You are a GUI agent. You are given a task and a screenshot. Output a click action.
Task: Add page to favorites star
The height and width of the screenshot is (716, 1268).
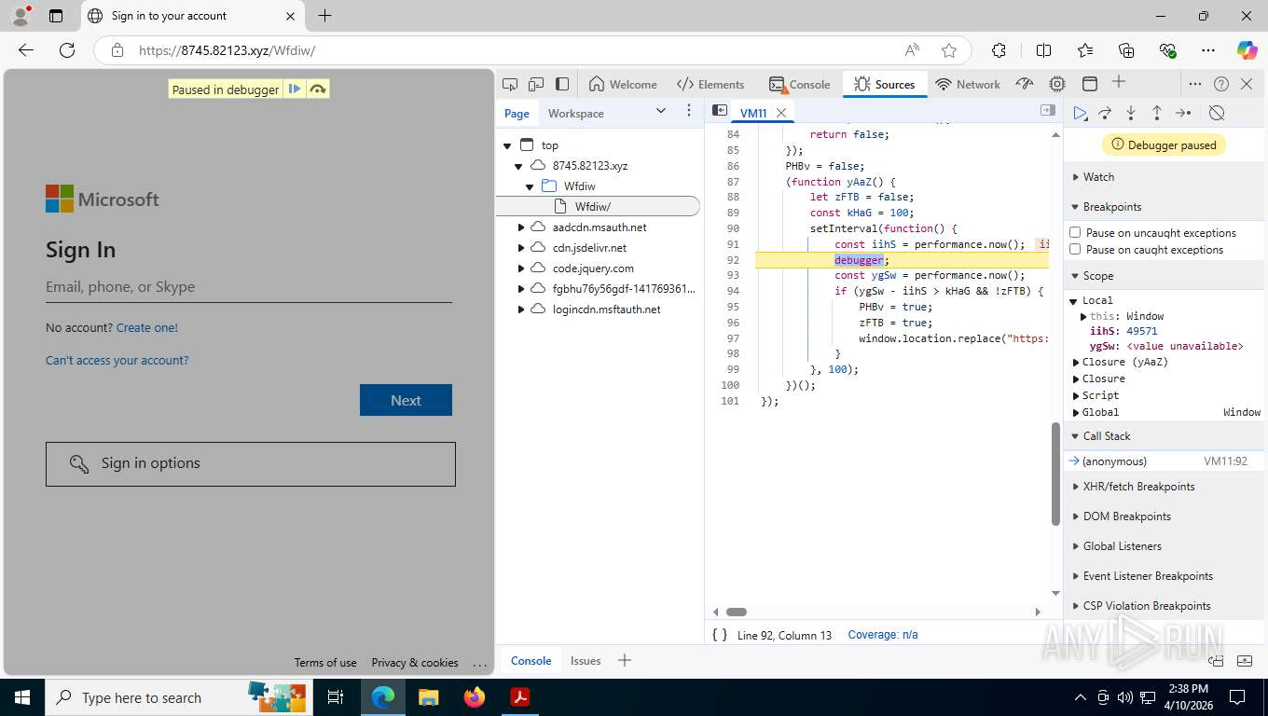click(x=949, y=50)
